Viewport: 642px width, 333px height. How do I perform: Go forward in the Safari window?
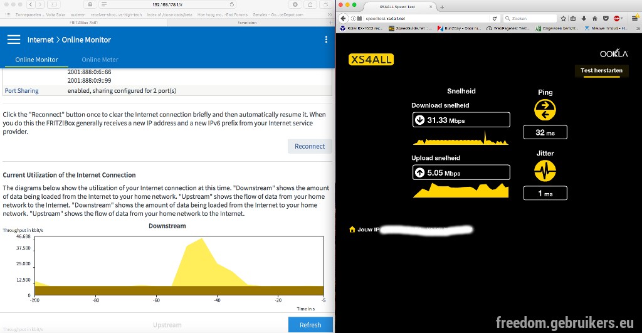[x=40, y=4]
